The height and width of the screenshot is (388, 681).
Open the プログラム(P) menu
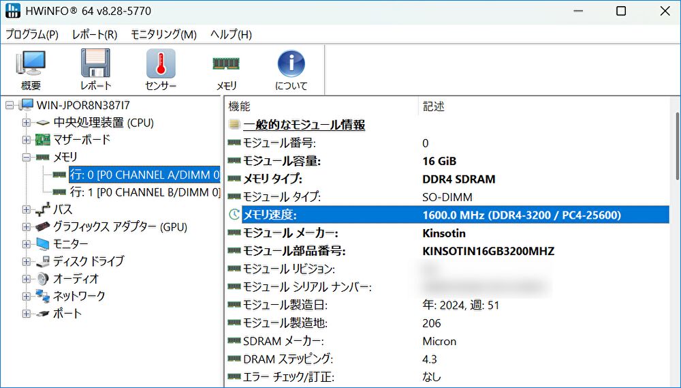click(32, 34)
